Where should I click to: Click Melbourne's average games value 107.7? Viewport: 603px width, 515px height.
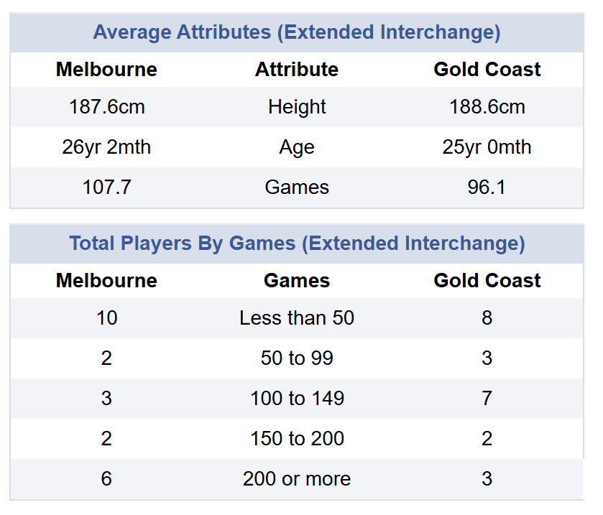click(106, 187)
